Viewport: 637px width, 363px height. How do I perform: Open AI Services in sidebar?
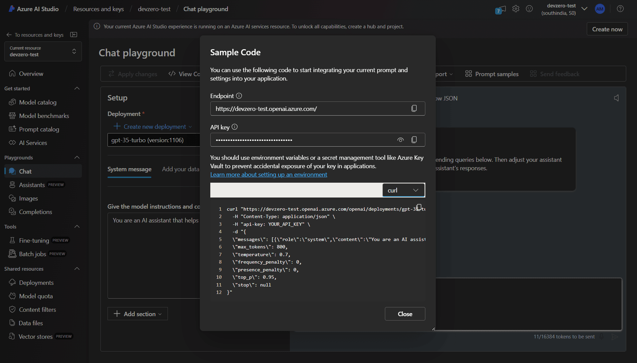point(33,143)
